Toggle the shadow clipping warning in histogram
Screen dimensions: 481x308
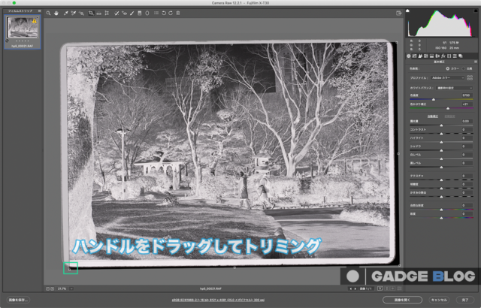(407, 11)
